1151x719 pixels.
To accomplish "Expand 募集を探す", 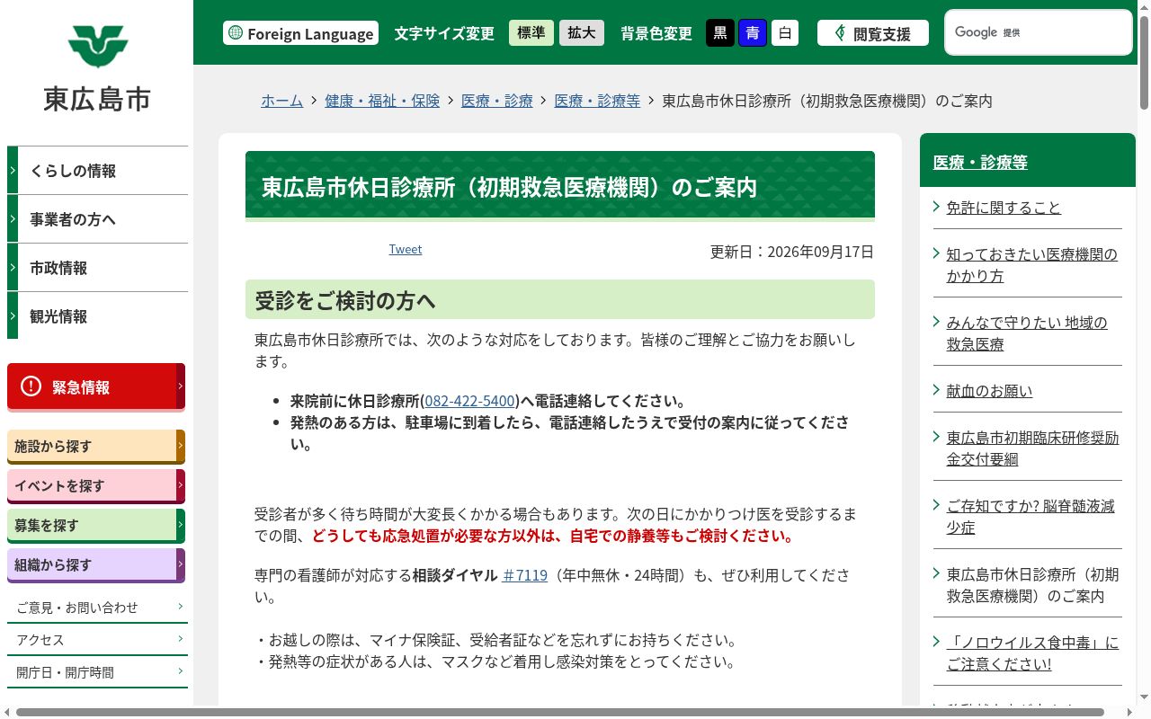I will [x=96, y=525].
